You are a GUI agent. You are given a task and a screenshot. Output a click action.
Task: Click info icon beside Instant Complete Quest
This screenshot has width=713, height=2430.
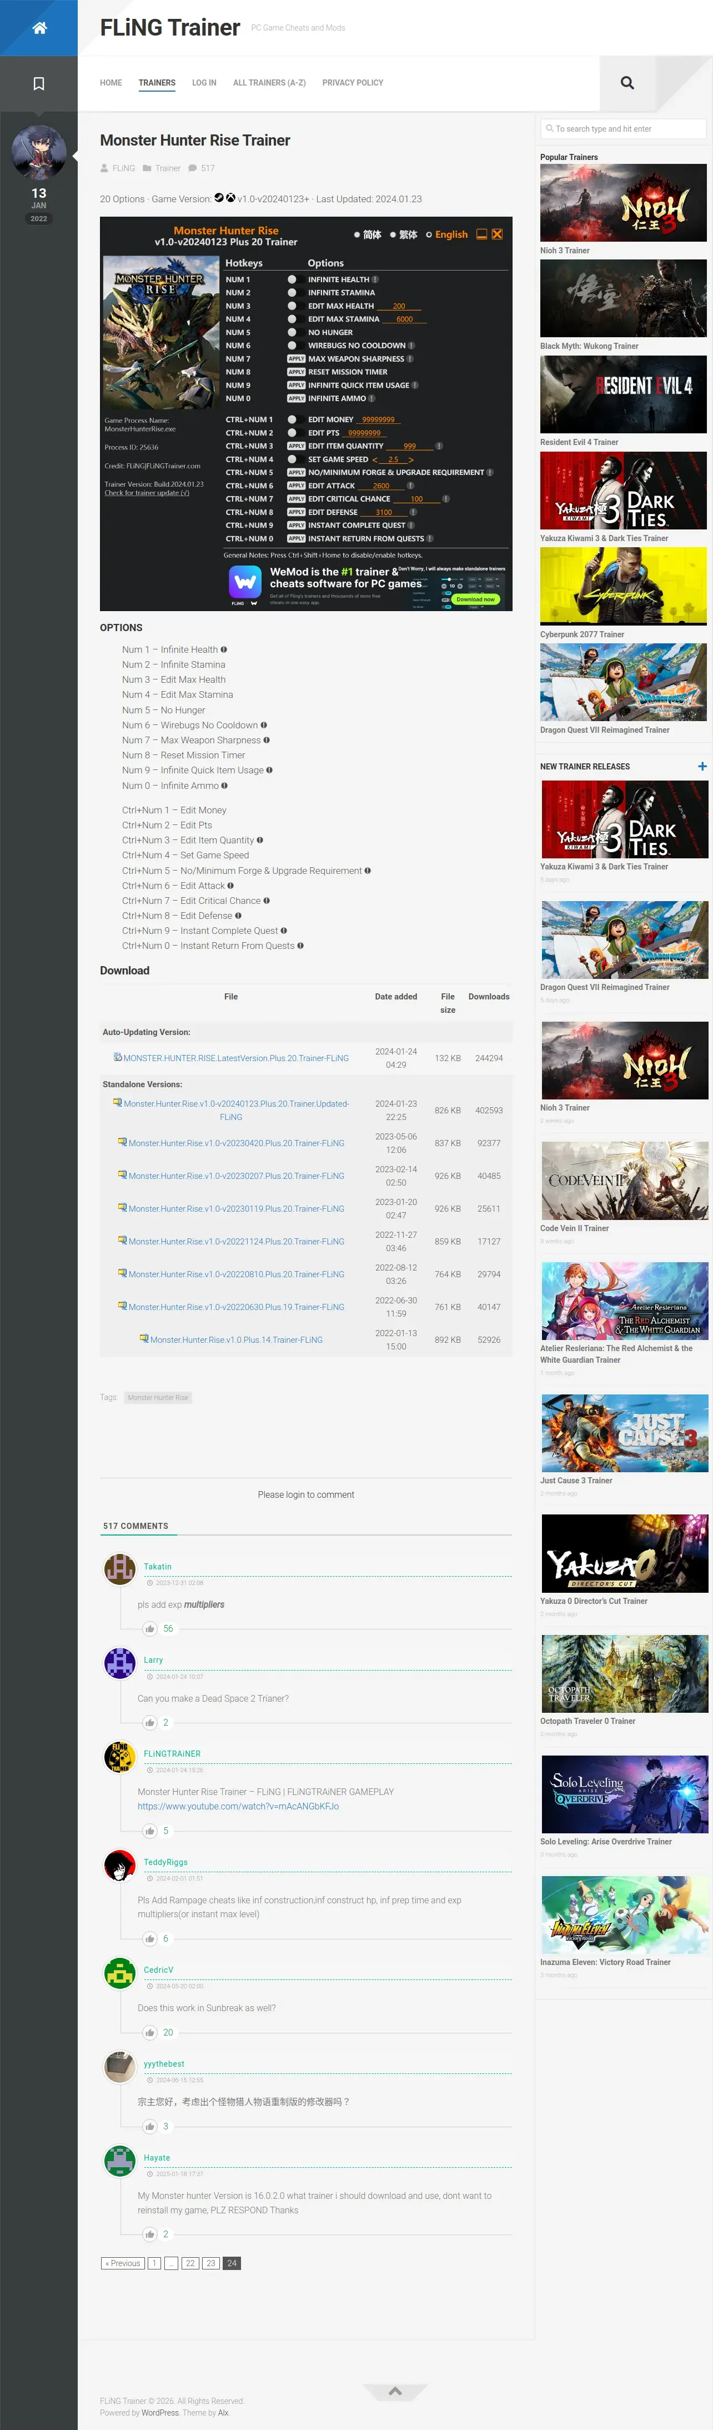(284, 931)
